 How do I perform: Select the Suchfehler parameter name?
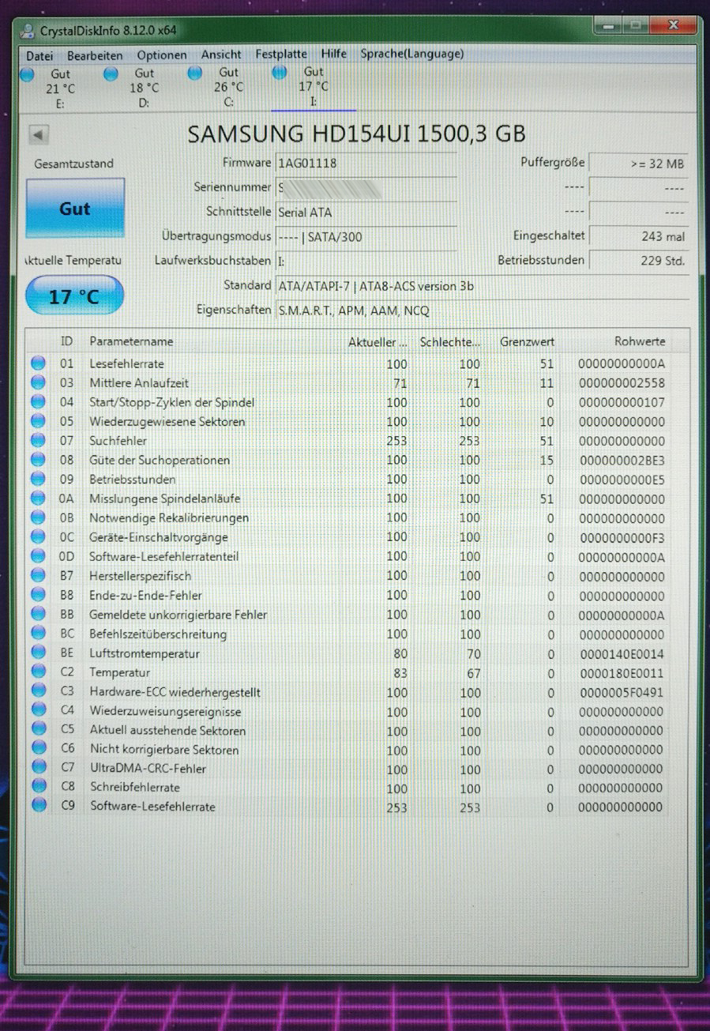pos(118,440)
